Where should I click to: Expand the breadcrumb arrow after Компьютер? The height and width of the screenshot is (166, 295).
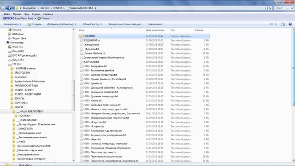[38, 8]
